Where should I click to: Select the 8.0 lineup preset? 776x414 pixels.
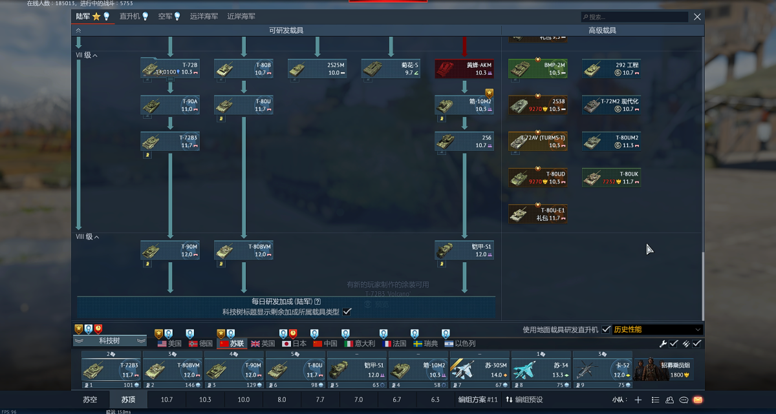click(x=281, y=400)
